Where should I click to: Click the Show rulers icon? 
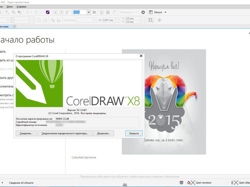point(102,12)
